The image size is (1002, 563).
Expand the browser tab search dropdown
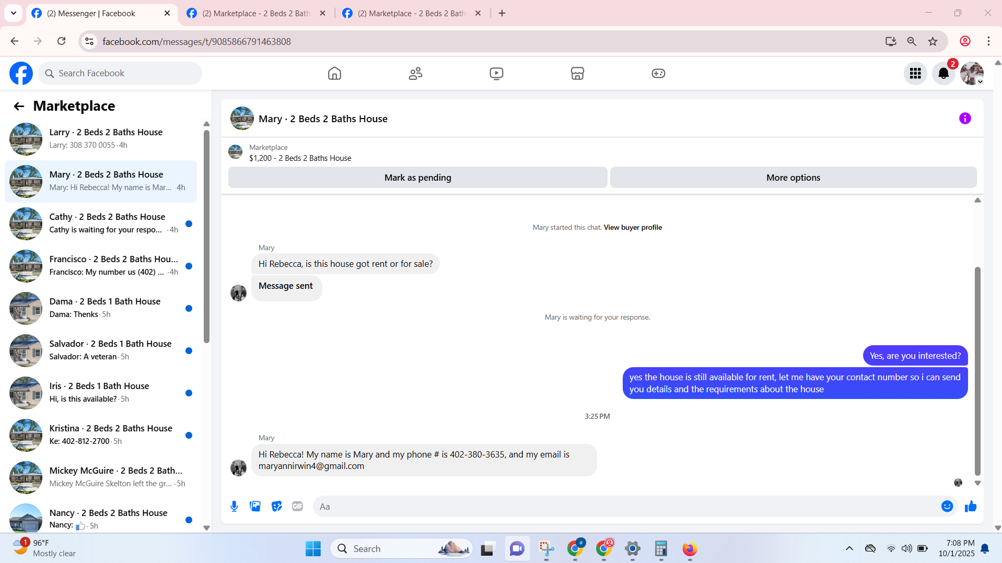[x=14, y=13]
